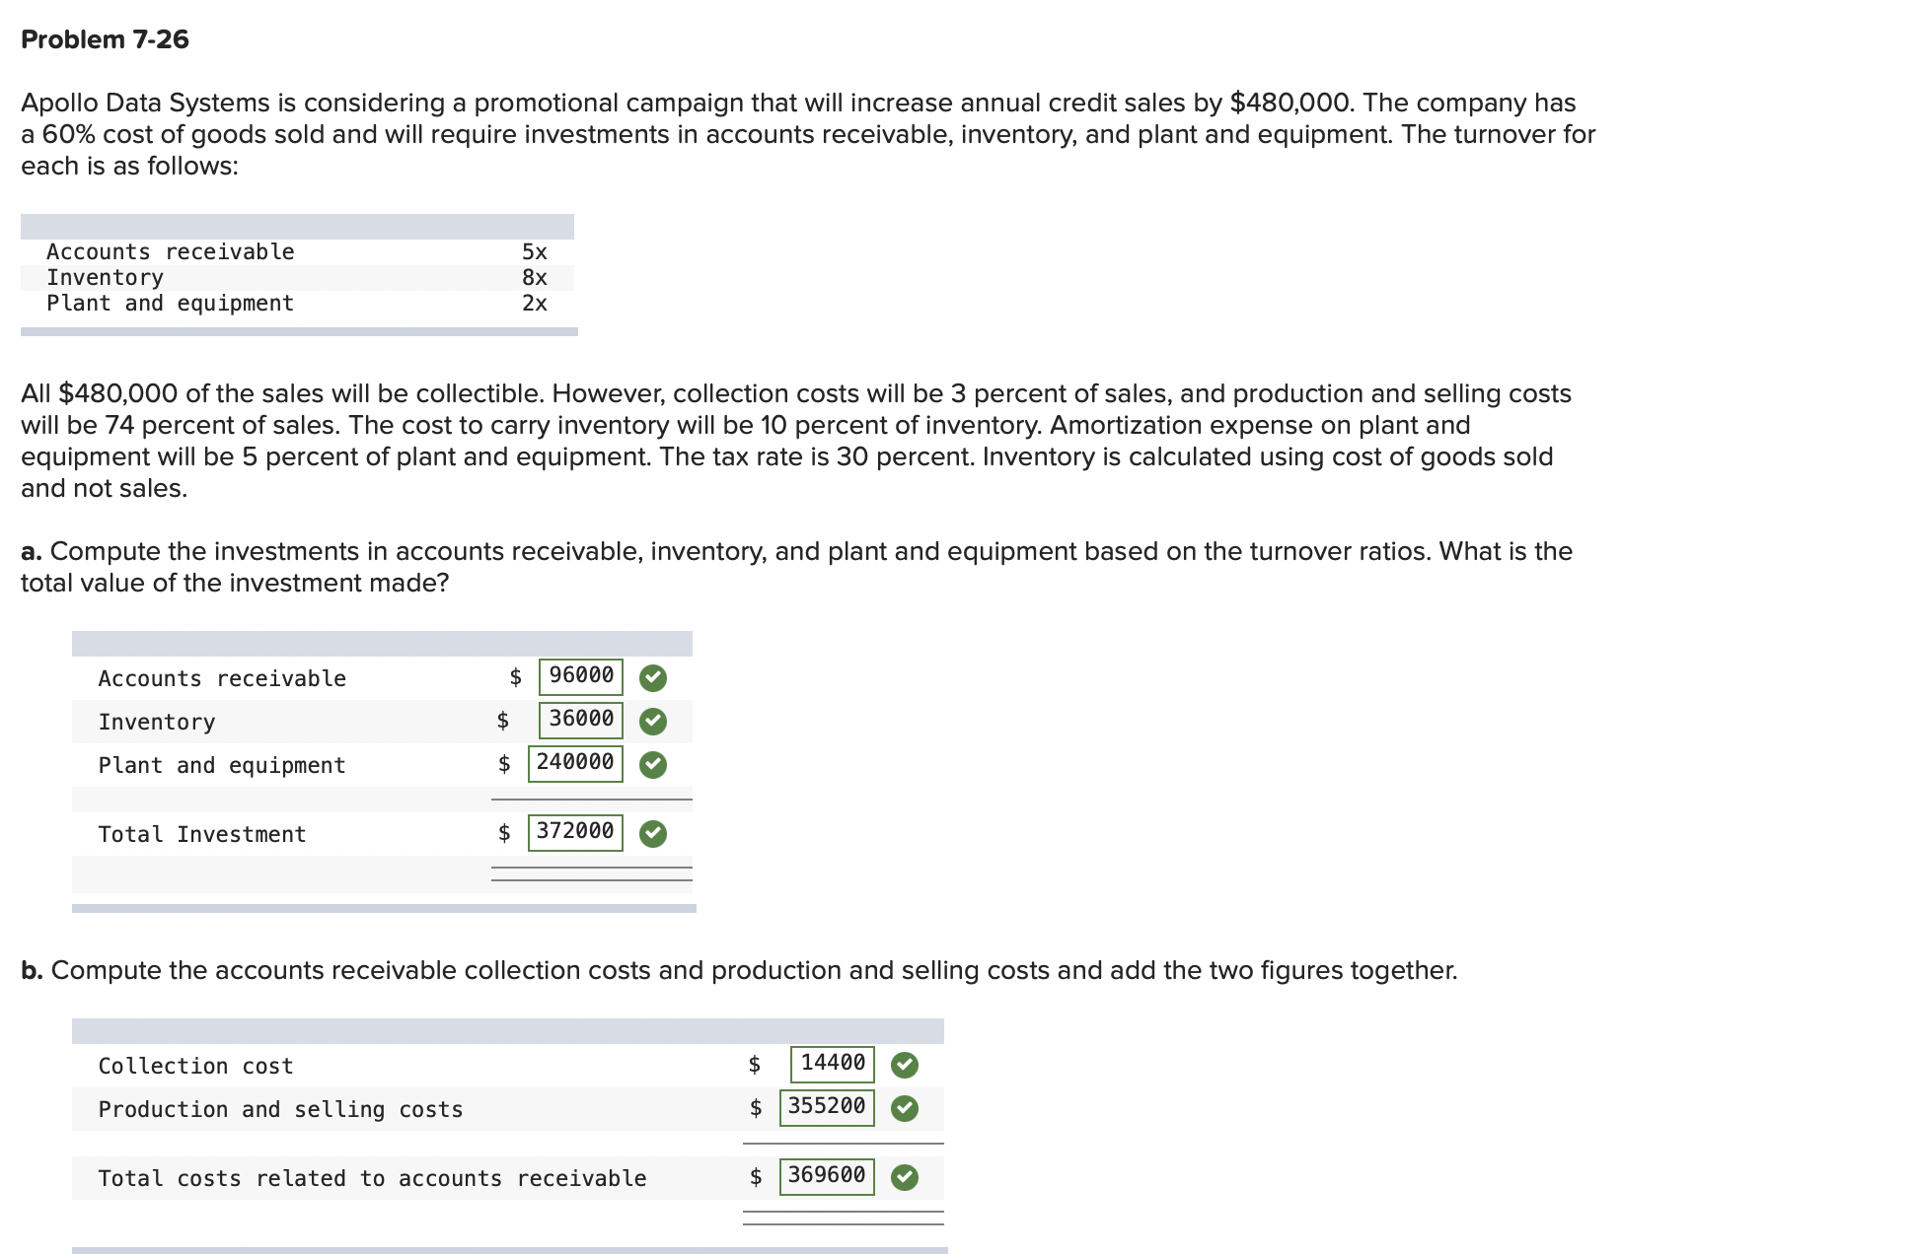Click the green checkmark beside Accounts receivable 96000

click(x=652, y=677)
